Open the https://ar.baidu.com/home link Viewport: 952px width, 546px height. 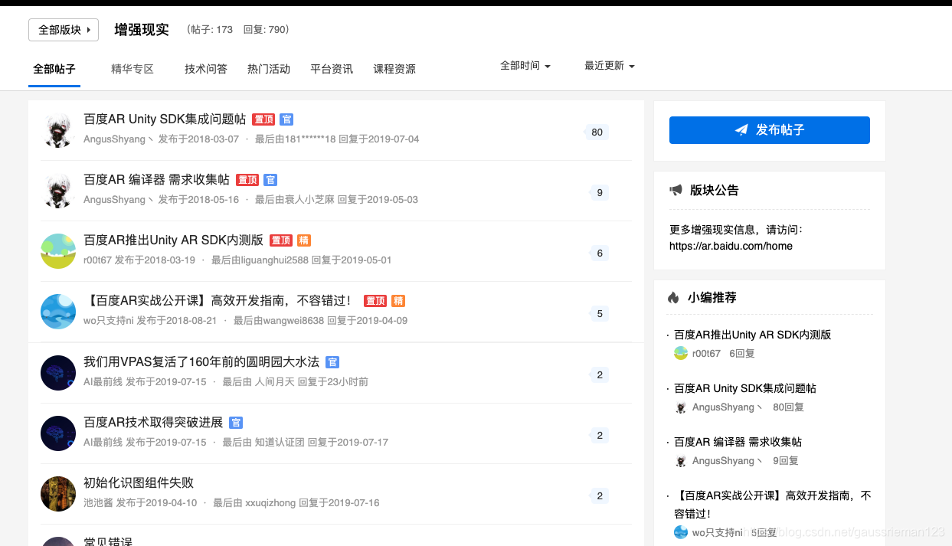point(731,246)
